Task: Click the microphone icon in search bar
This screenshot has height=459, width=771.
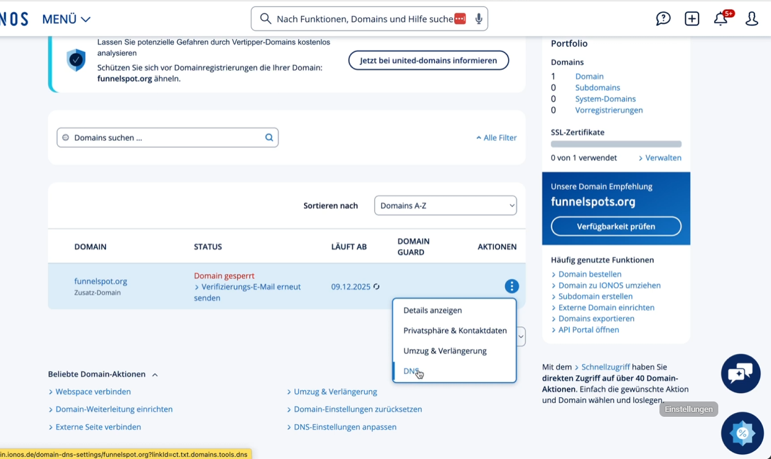Action: [479, 19]
